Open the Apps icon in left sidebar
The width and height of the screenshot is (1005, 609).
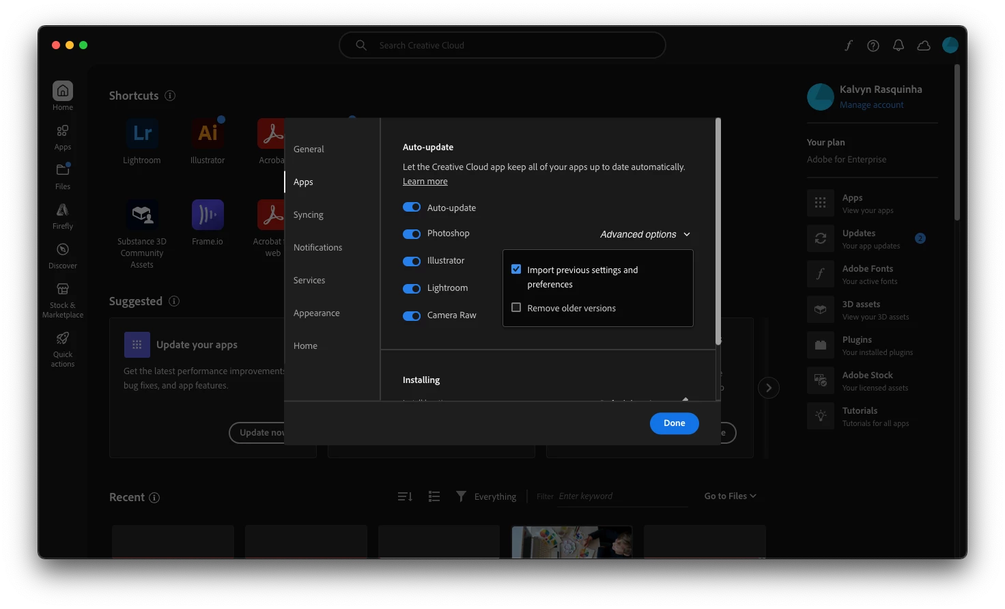(63, 130)
